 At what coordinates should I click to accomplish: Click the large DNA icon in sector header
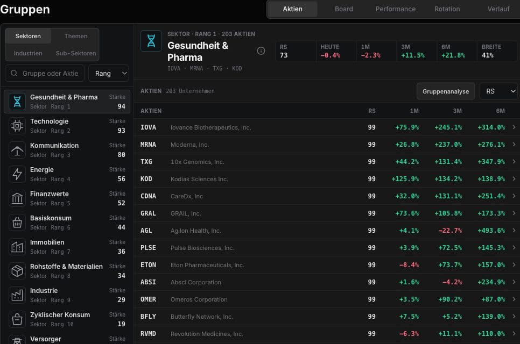pos(151,41)
